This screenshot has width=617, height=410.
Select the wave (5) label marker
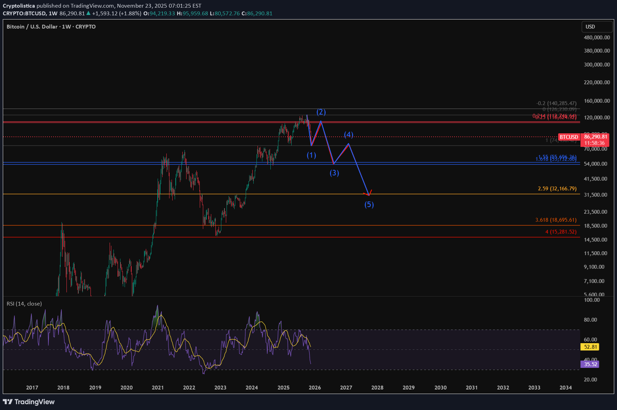(x=369, y=204)
